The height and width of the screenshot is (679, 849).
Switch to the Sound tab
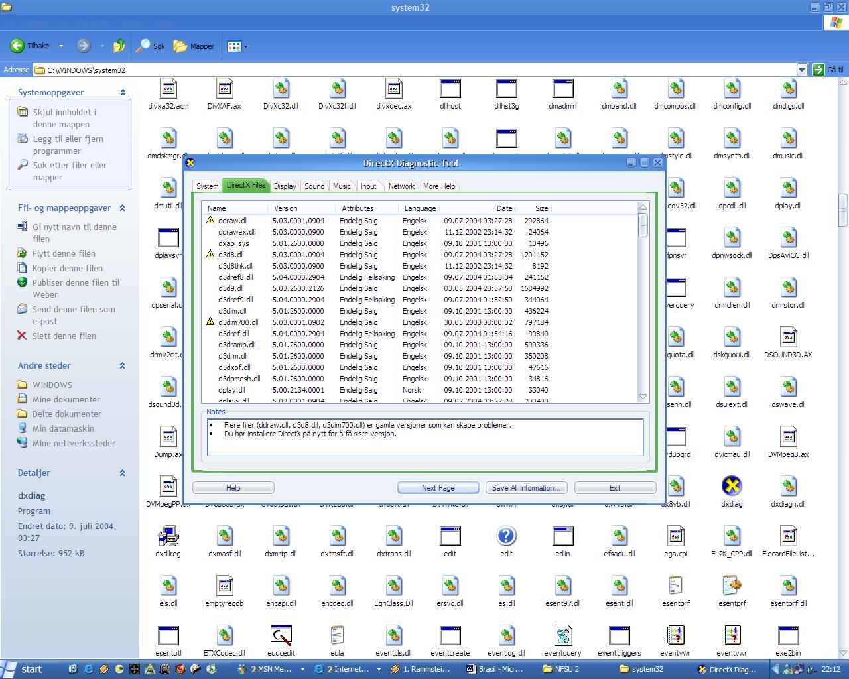click(314, 186)
